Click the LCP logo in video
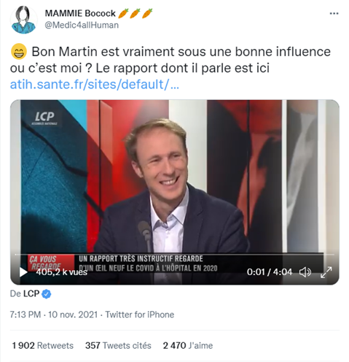 point(44,118)
